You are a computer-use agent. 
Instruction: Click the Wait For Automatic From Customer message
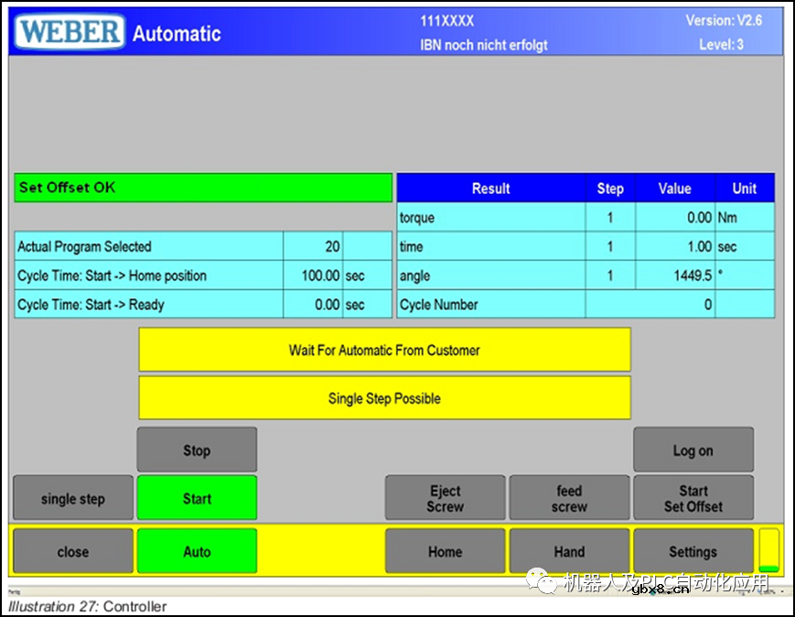tap(384, 350)
